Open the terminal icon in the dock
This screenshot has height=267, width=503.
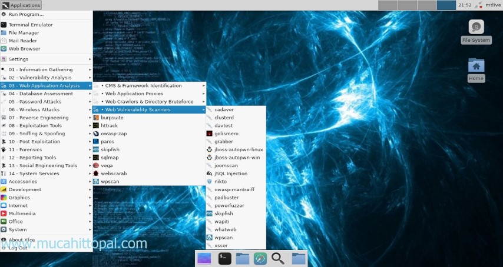point(224,258)
